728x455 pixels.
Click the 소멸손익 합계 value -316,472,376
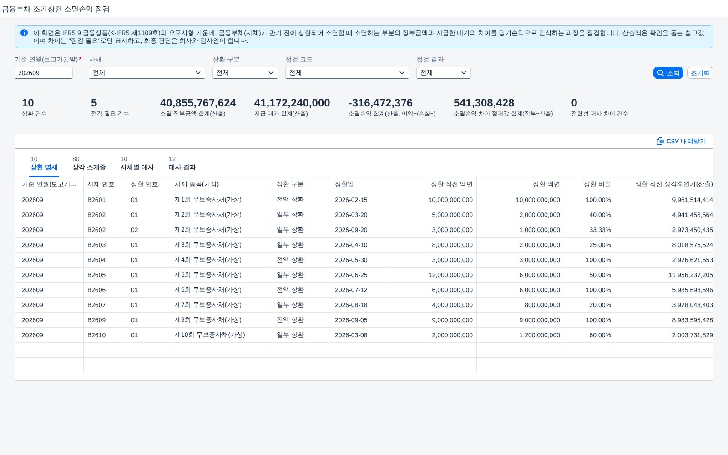point(380,103)
